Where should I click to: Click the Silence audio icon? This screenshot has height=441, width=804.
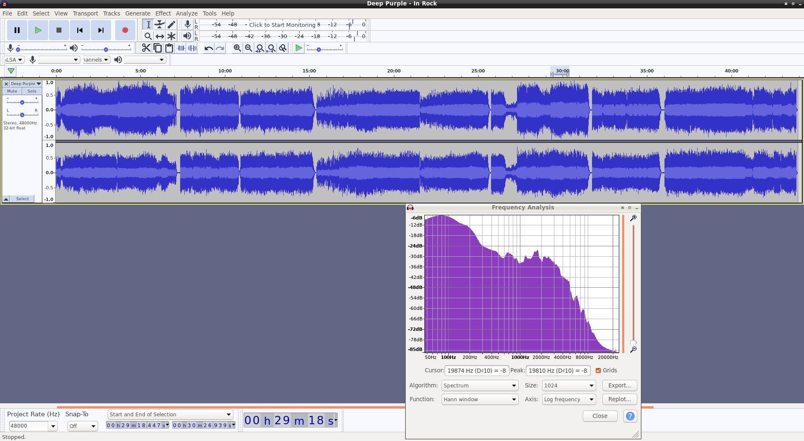click(193, 48)
